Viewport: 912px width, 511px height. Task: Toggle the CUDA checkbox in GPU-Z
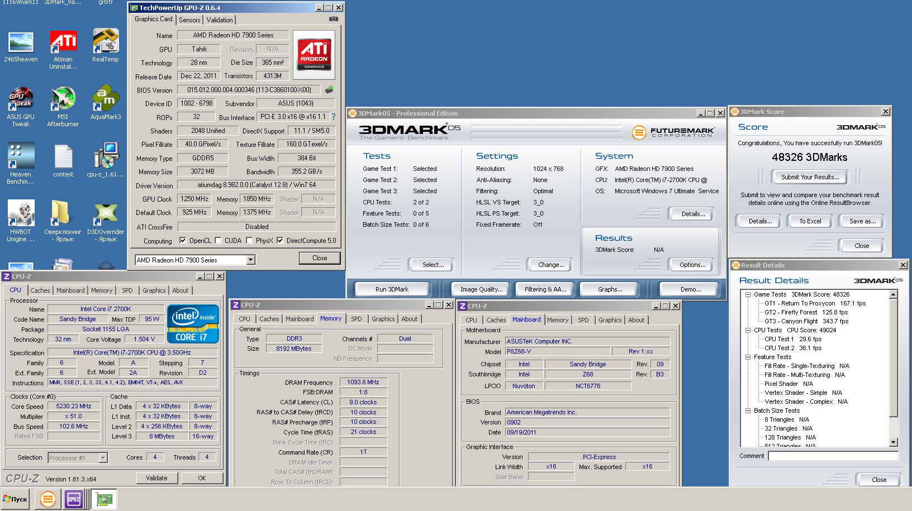pyautogui.click(x=218, y=241)
